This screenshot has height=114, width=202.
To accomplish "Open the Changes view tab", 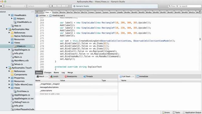I will pyautogui.click(x=48, y=73).
